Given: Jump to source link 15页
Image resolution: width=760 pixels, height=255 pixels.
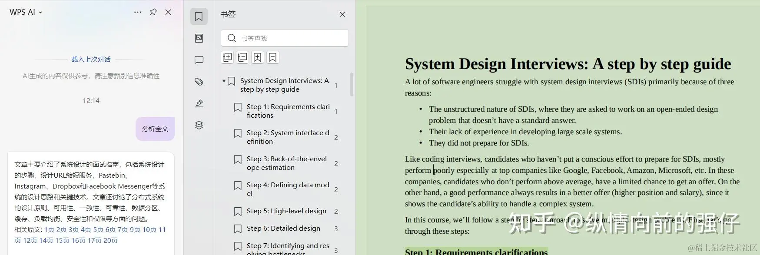Looking at the screenshot, I should (x=62, y=240).
